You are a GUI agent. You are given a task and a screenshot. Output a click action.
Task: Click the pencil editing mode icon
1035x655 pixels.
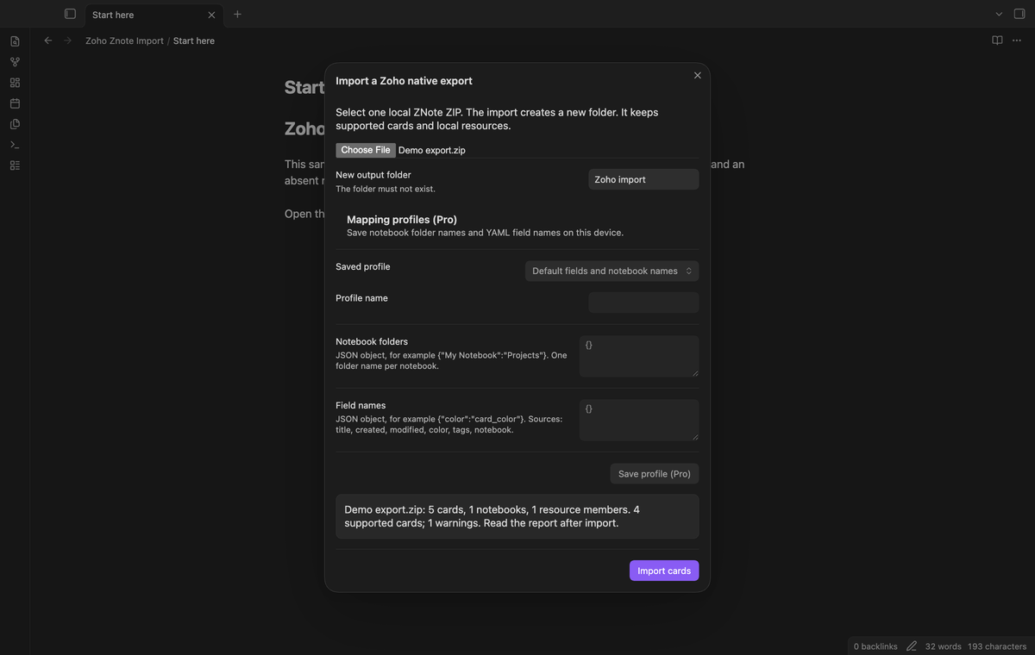912,646
